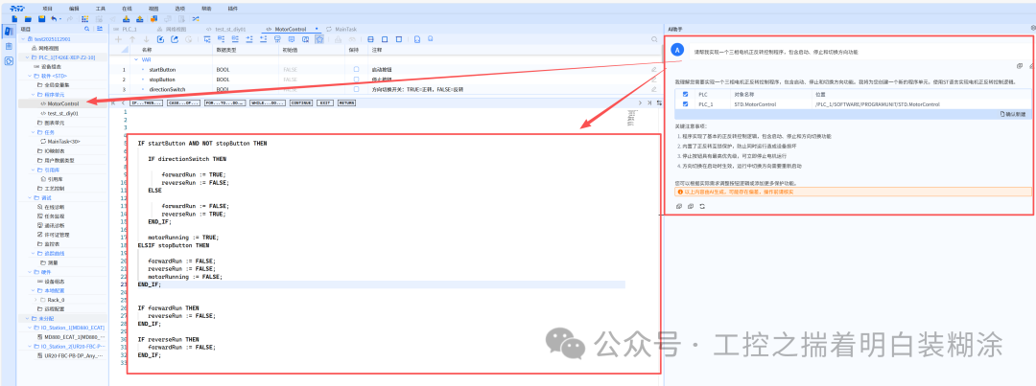
Task: Open the 工具 menu
Action: (101, 9)
